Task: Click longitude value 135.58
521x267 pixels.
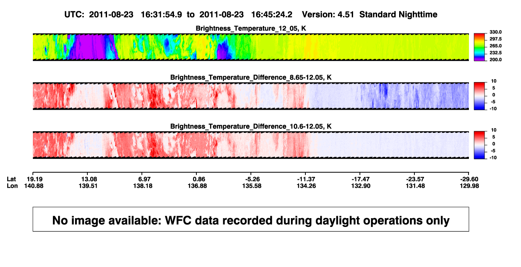Action: click(252, 186)
